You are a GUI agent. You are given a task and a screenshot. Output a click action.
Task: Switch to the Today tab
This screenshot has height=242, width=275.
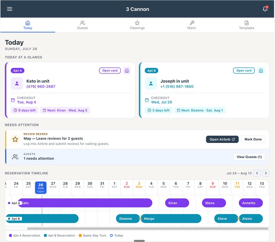(x=28, y=25)
